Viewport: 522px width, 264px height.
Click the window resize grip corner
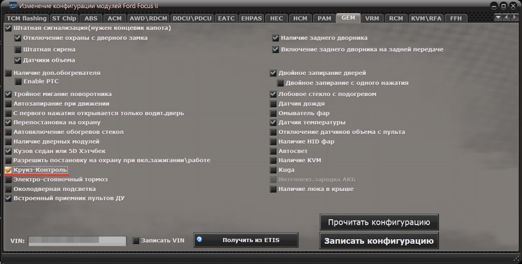click(x=517, y=259)
